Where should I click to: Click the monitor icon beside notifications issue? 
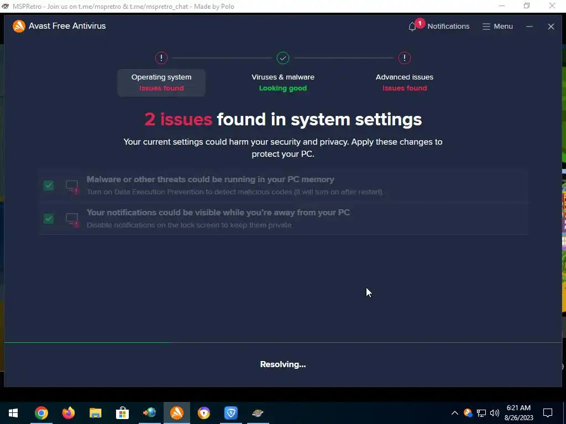(x=72, y=220)
